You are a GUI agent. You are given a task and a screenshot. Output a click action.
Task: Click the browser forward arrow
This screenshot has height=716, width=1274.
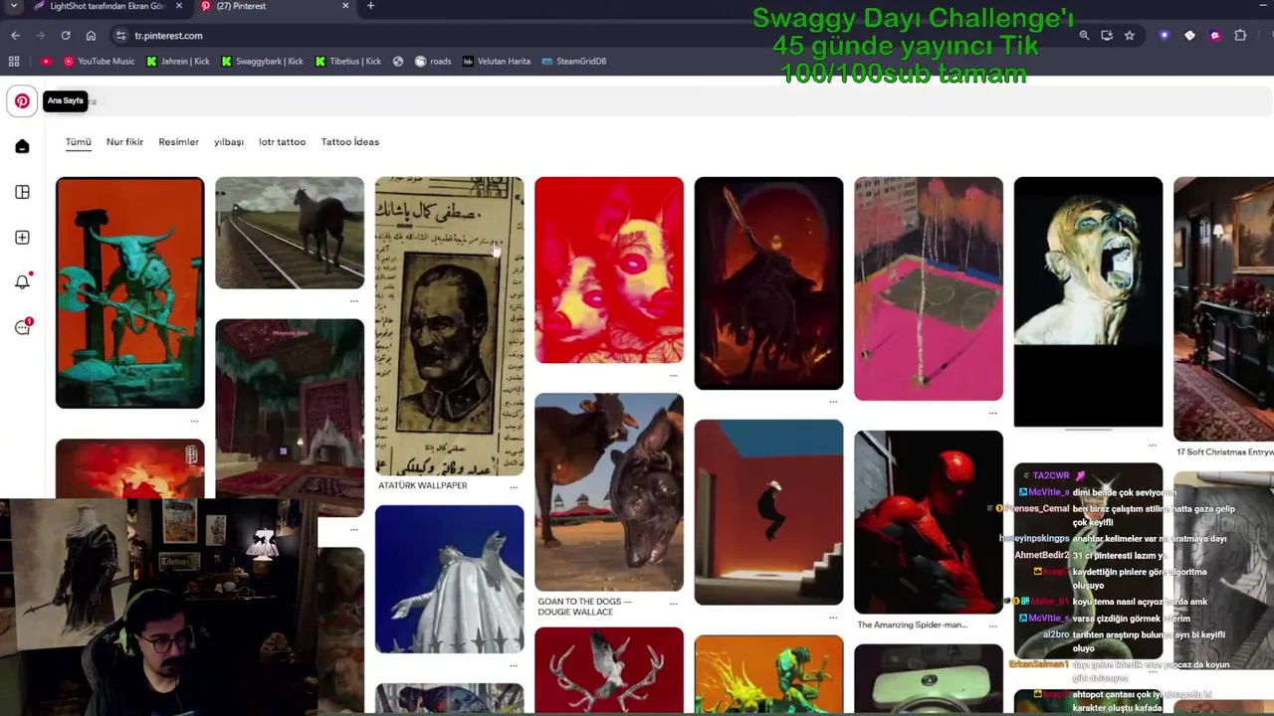(x=40, y=35)
